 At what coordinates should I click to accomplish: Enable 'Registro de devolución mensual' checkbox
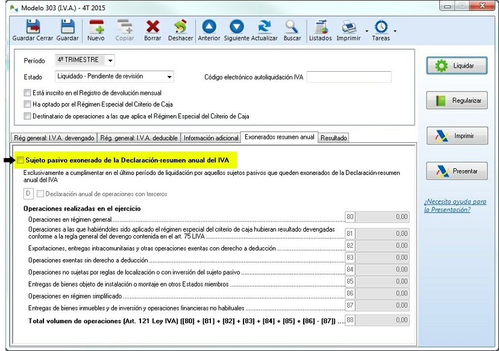pos(27,93)
